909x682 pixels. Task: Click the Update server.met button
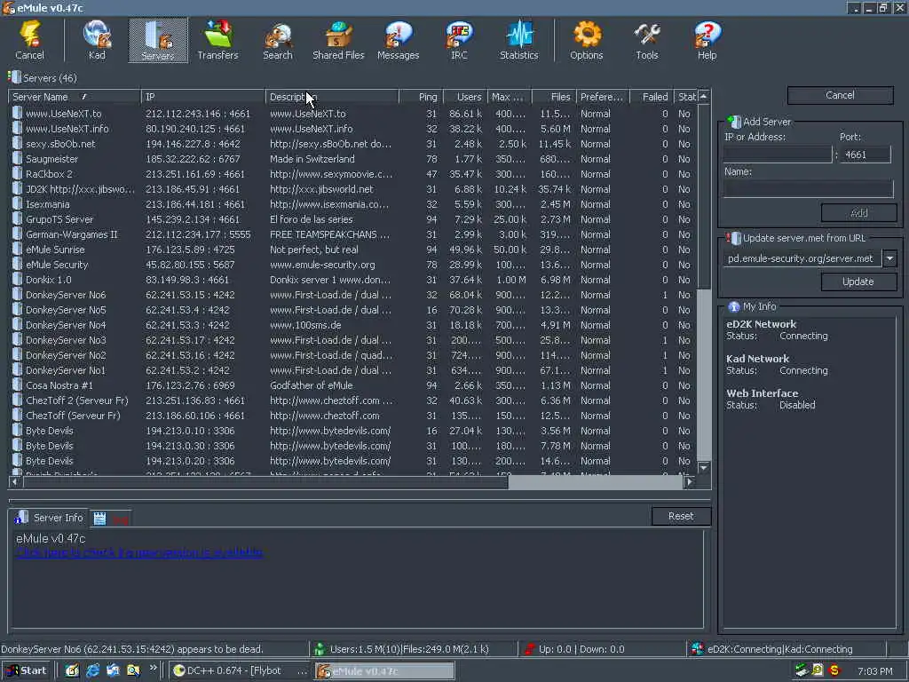pyautogui.click(x=858, y=282)
